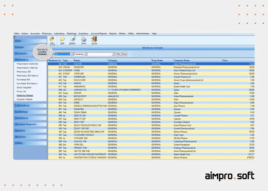This screenshot has width=268, height=191.
Task: Select the CROSIN syrup row
Action: pyautogui.click(x=151, y=93)
